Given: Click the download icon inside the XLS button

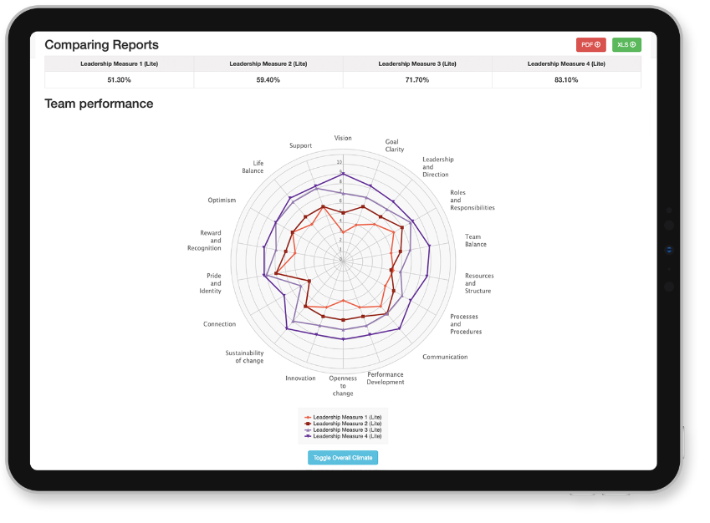Looking at the screenshot, I should coord(633,45).
